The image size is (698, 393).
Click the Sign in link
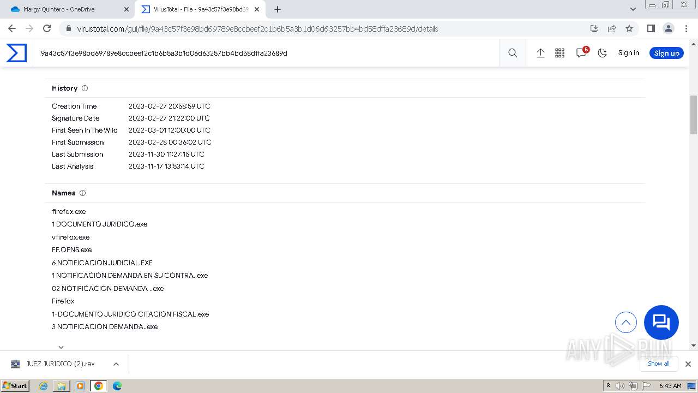click(x=628, y=53)
